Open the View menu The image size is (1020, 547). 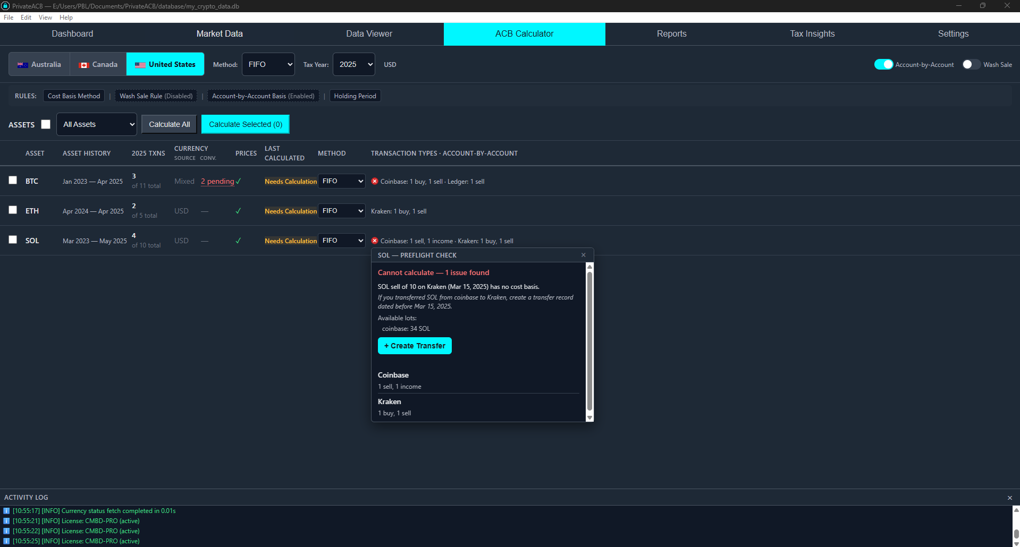45,18
